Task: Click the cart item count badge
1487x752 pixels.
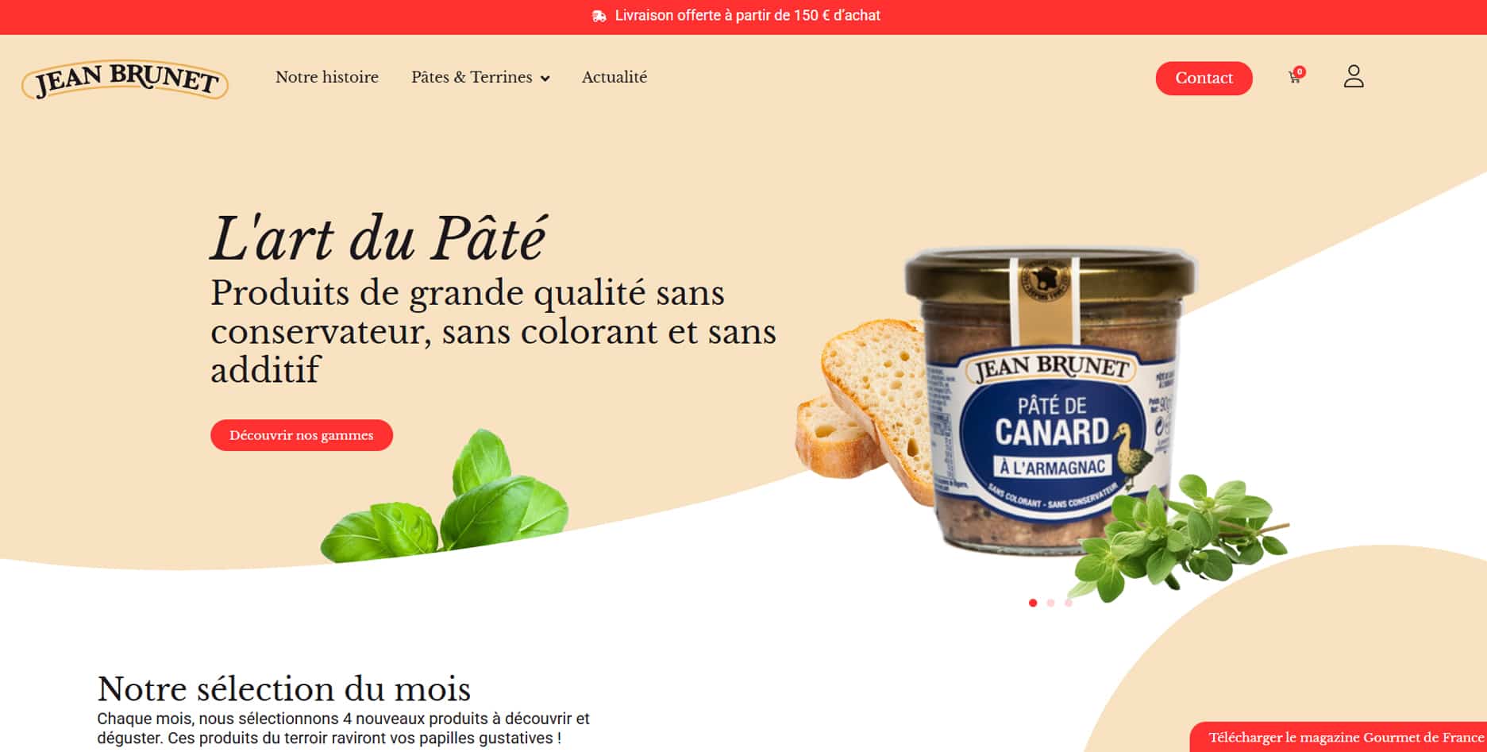Action: (1300, 71)
